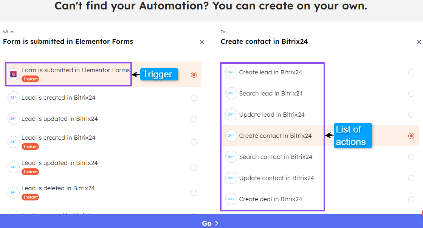Select the "Create deal in Bitrix24" action radio

click(x=411, y=199)
